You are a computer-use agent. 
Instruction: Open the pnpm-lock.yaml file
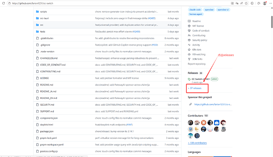[x=48, y=138]
